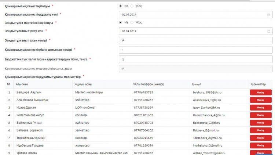The height and width of the screenshot is (155, 275).
Task: Select name cell 'Асанбекова Тыныштық'
Action: (x=43, y=100)
